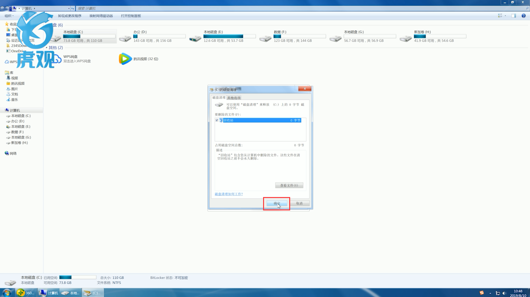The height and width of the screenshot is (297, 530).
Task: Switch to the 其他选项 tab
Action: point(234,98)
